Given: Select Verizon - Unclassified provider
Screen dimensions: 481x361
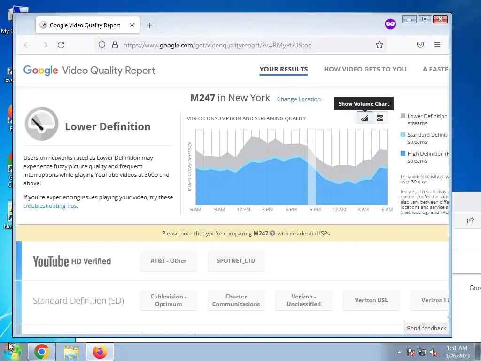Looking at the screenshot, I should coord(304,300).
